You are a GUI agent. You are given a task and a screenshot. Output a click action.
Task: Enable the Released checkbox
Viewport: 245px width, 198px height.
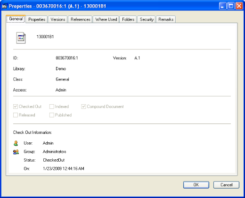(16, 115)
